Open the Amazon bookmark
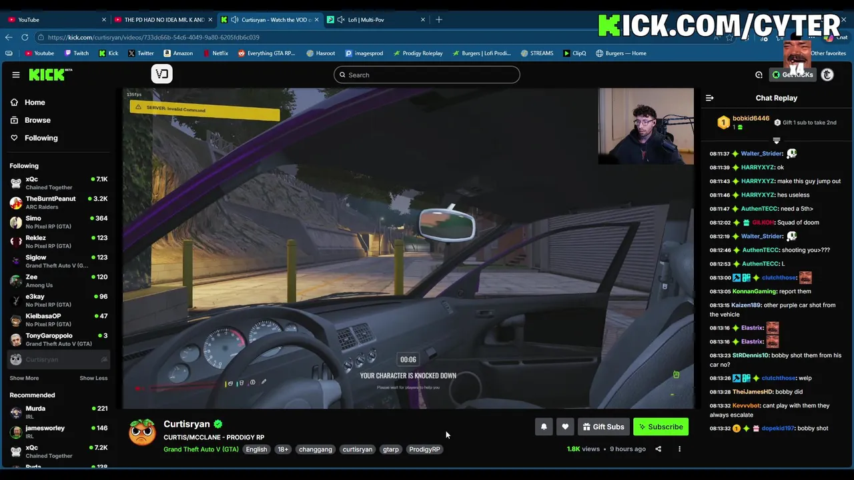This screenshot has height=480, width=854. pyautogui.click(x=178, y=53)
